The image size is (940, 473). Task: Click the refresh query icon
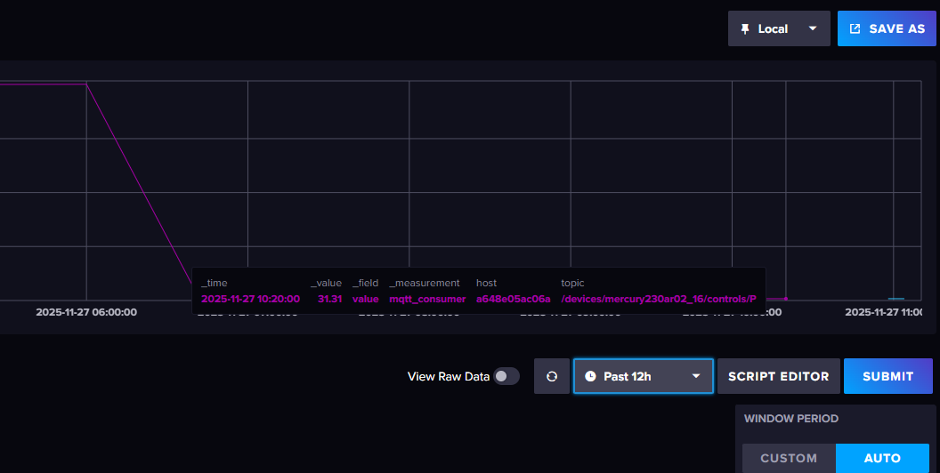[x=552, y=376]
